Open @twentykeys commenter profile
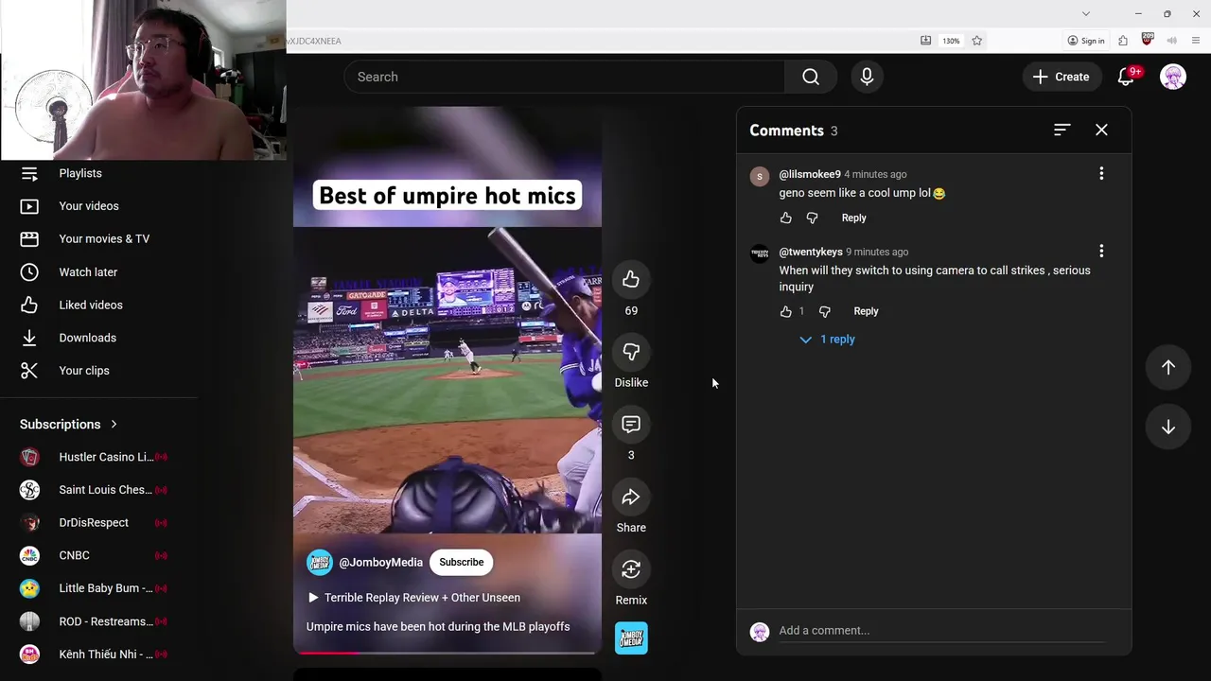The width and height of the screenshot is (1211, 681). point(811,252)
